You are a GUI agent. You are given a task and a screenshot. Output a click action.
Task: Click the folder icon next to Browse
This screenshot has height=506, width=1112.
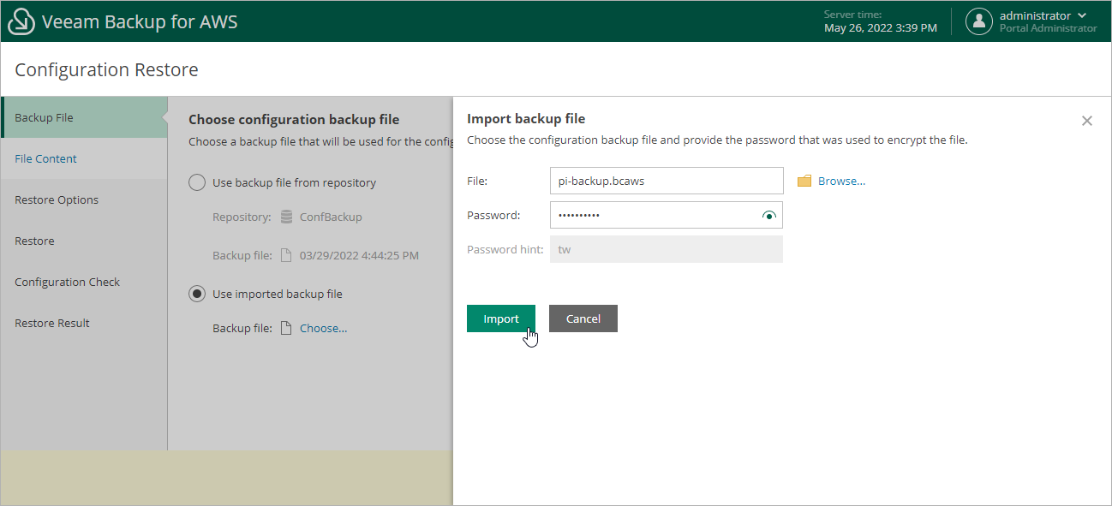[x=804, y=180]
